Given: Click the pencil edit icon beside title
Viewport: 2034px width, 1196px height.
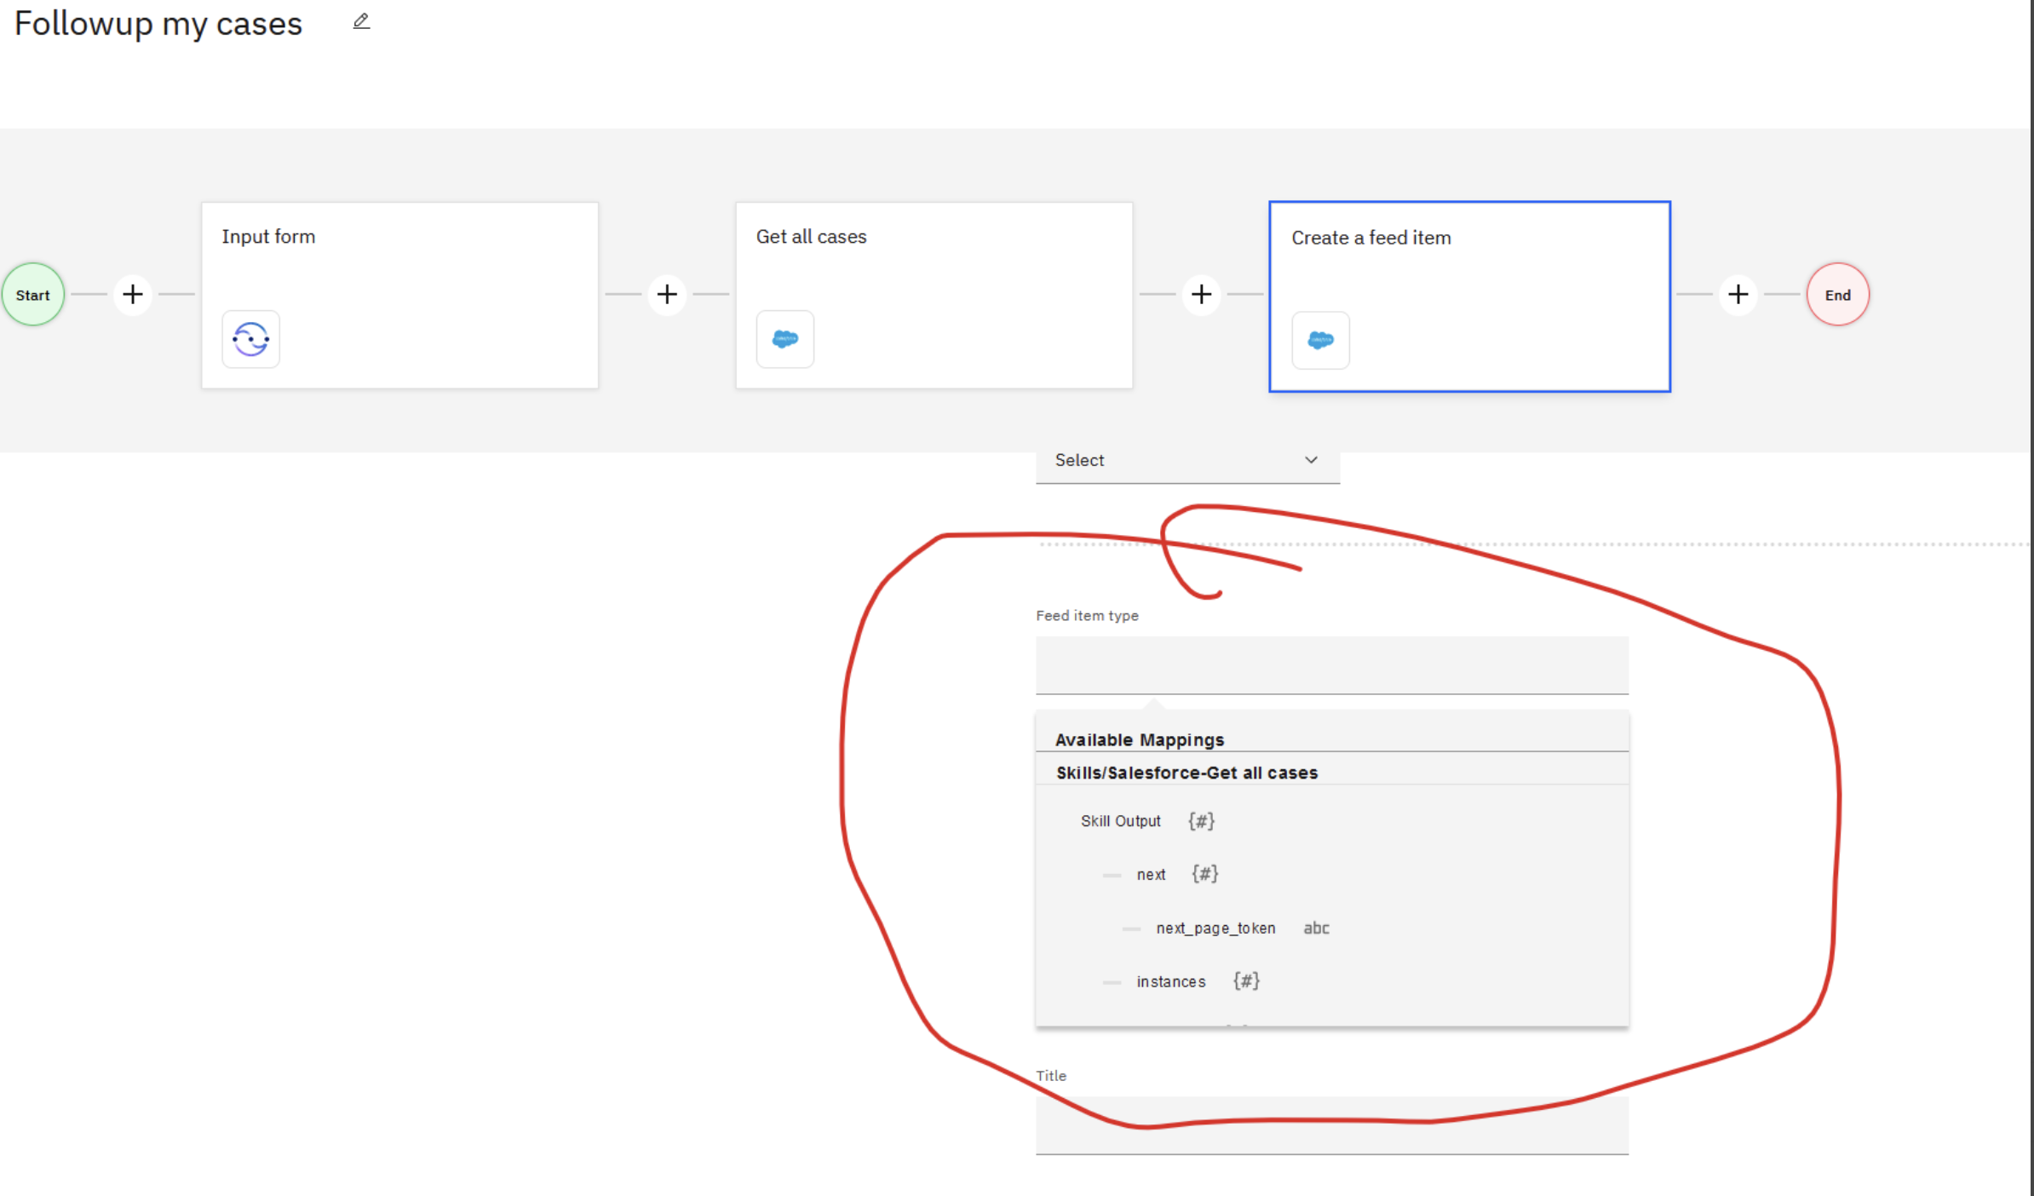Looking at the screenshot, I should click(x=361, y=21).
